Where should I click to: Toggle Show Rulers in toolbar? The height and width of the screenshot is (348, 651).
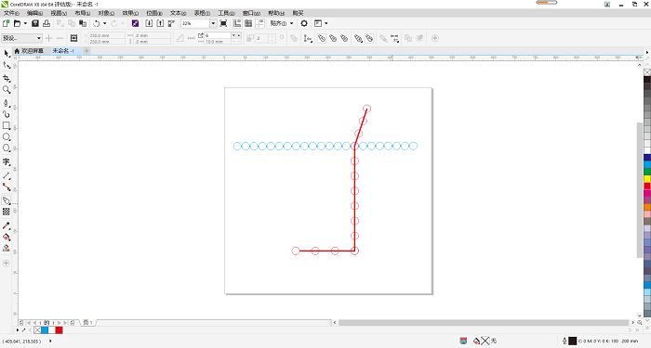[x=237, y=23]
